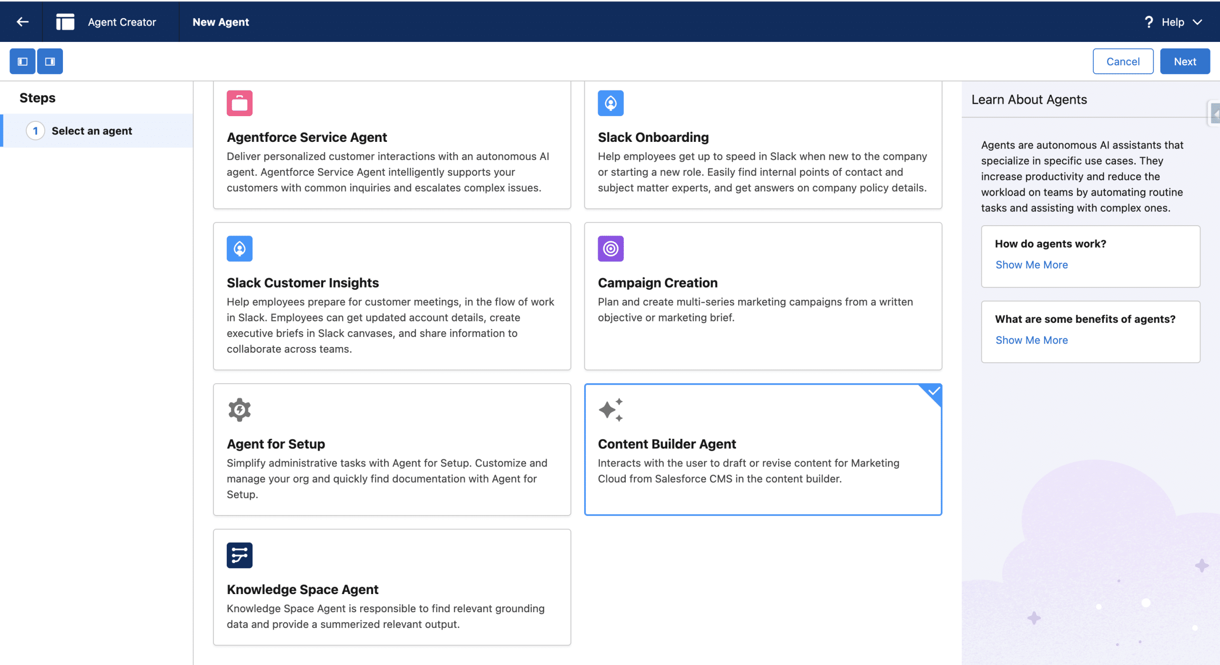Click the Slack Customer Insights icon

click(x=239, y=248)
